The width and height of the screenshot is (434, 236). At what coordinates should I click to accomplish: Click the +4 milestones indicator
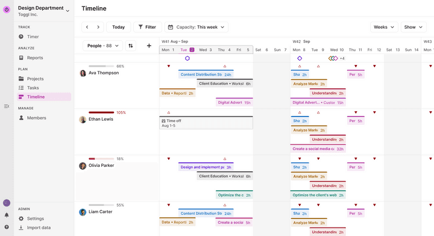342,58
